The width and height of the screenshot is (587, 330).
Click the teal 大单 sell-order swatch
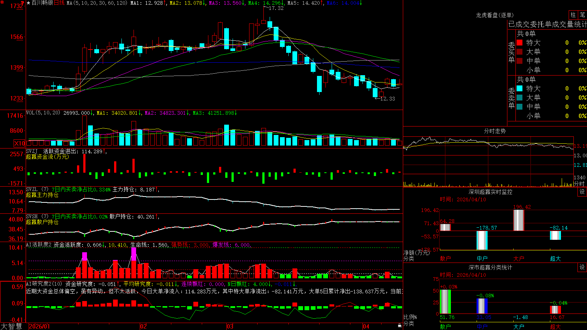[x=519, y=98]
